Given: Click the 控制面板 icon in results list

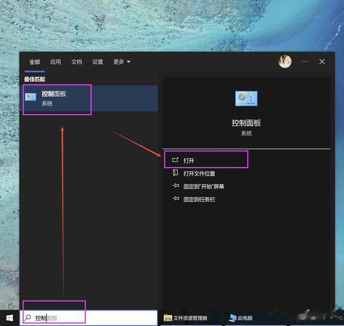Looking at the screenshot, I should [31, 97].
